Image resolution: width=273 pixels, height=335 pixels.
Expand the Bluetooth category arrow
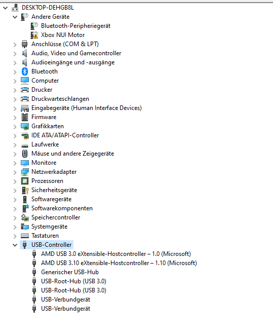coord(15,72)
